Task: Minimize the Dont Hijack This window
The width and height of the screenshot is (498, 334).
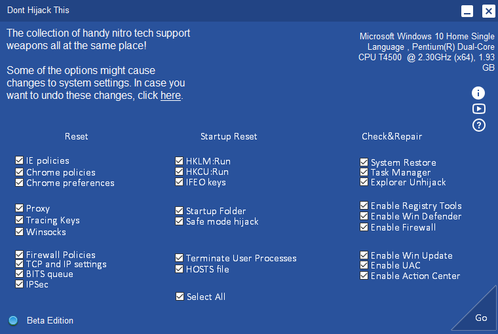Action: pyautogui.click(x=467, y=11)
